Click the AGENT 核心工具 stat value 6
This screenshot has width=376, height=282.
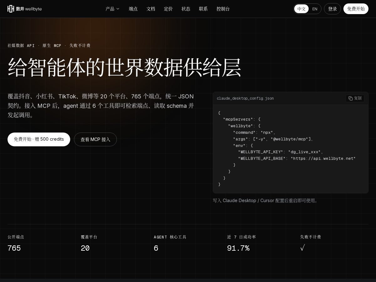(156, 248)
